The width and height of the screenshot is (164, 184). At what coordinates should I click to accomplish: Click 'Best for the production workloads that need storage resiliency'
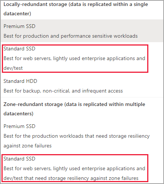(76, 136)
